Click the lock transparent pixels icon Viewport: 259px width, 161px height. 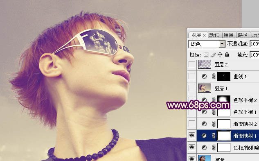coord(206,54)
